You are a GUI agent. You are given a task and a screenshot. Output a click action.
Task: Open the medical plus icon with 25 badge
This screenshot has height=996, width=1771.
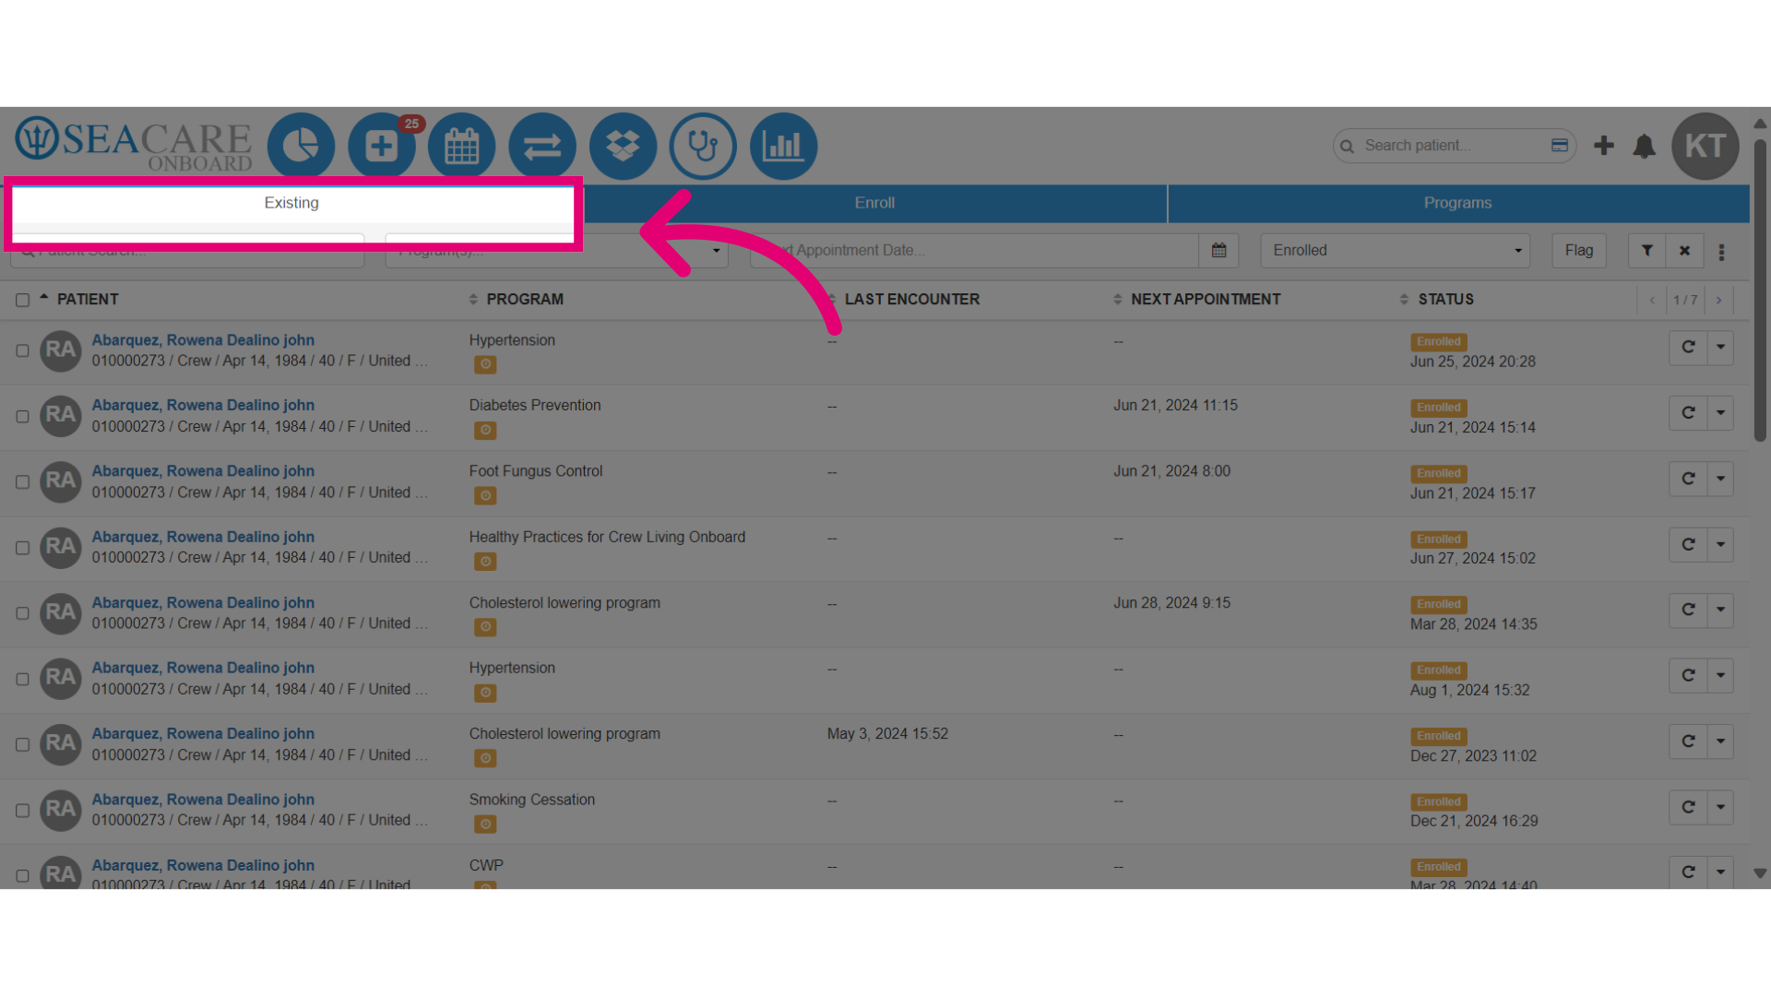click(x=381, y=146)
